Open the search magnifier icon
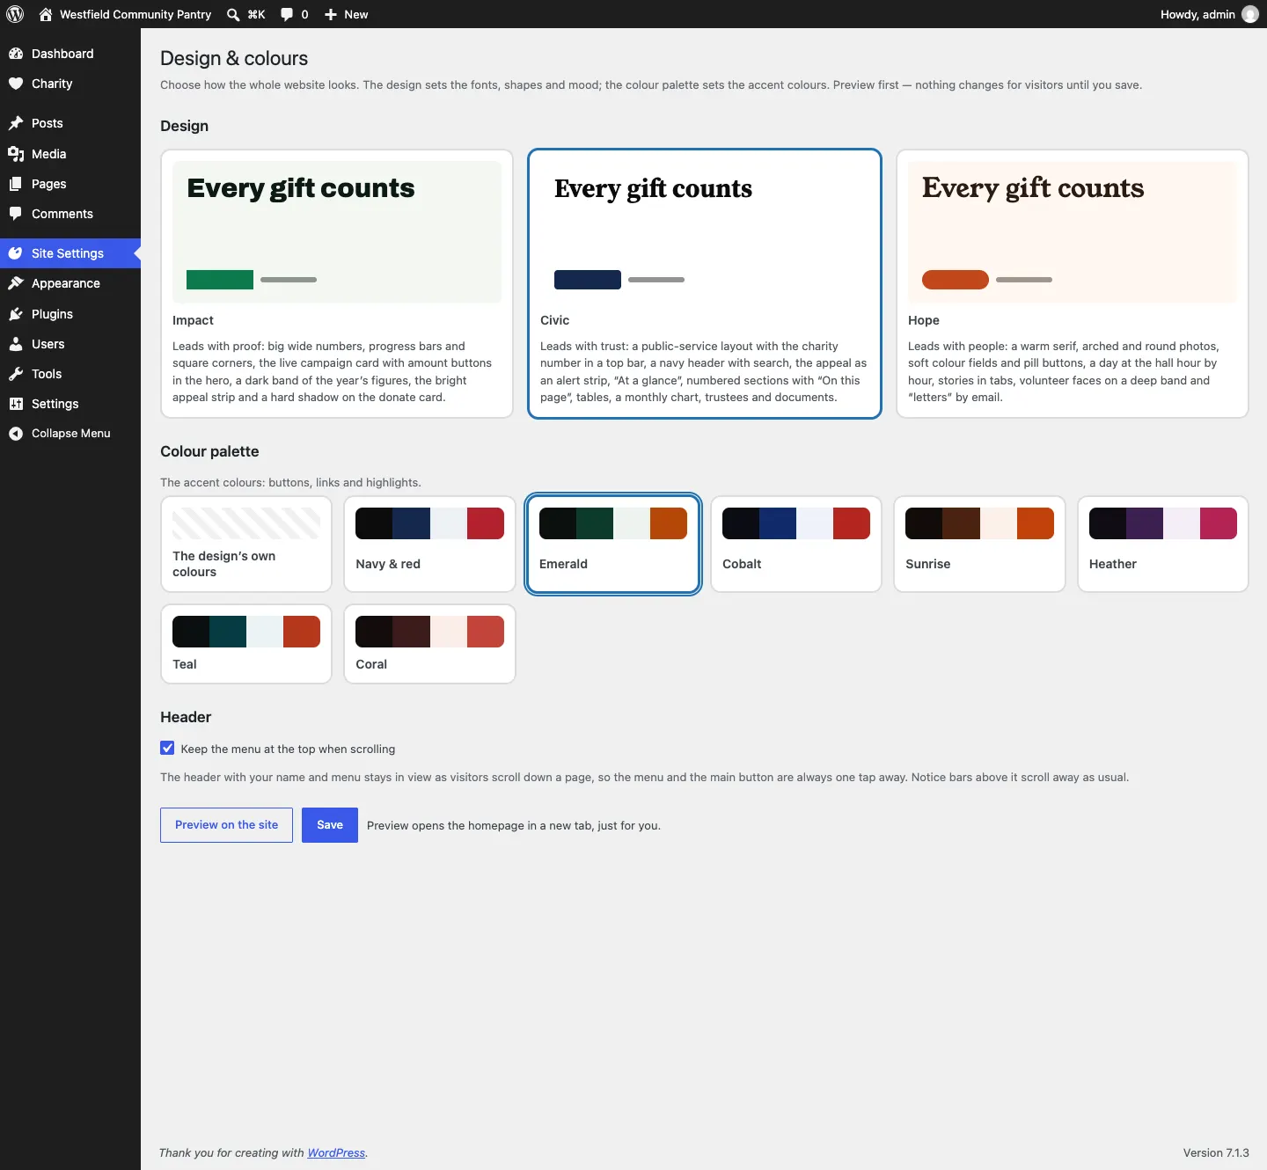 (233, 14)
